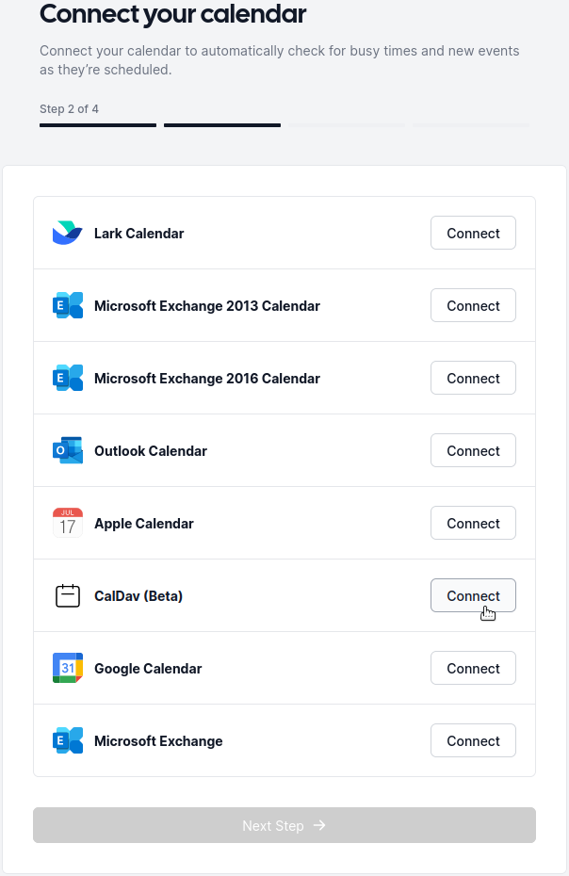Connect your Outlook Calendar
The height and width of the screenshot is (876, 569).
473,450
